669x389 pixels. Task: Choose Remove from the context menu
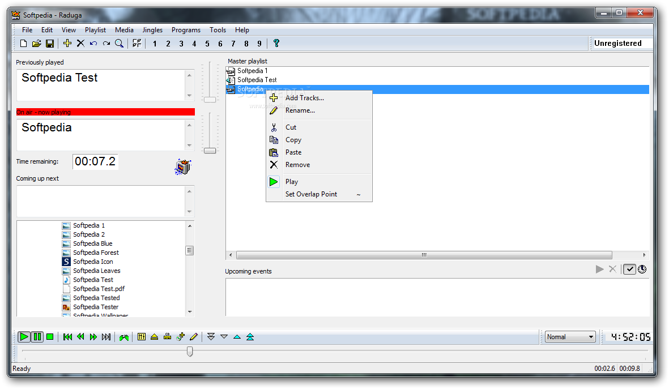pos(319,165)
